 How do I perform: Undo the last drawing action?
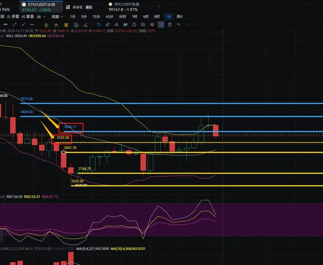pyautogui.click(x=179, y=25)
